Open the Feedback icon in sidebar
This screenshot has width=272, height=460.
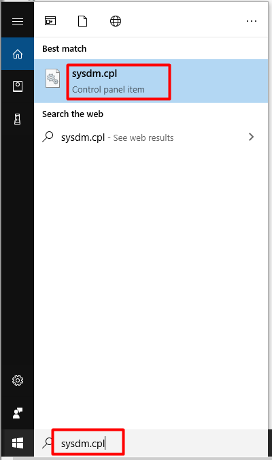18,413
